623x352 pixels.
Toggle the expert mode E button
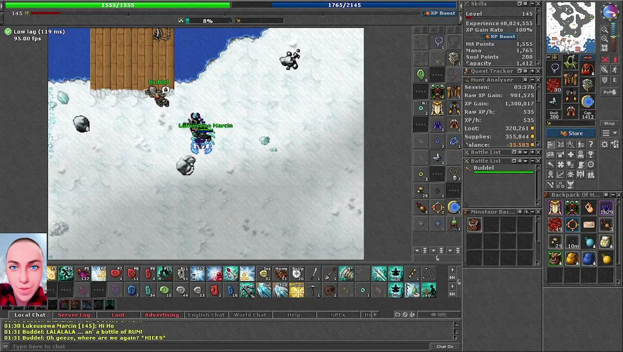[615, 80]
